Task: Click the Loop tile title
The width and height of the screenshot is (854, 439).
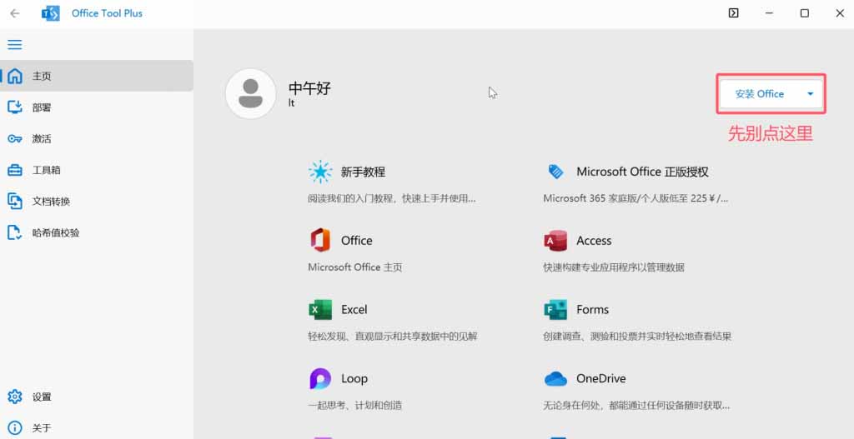Action: point(354,379)
